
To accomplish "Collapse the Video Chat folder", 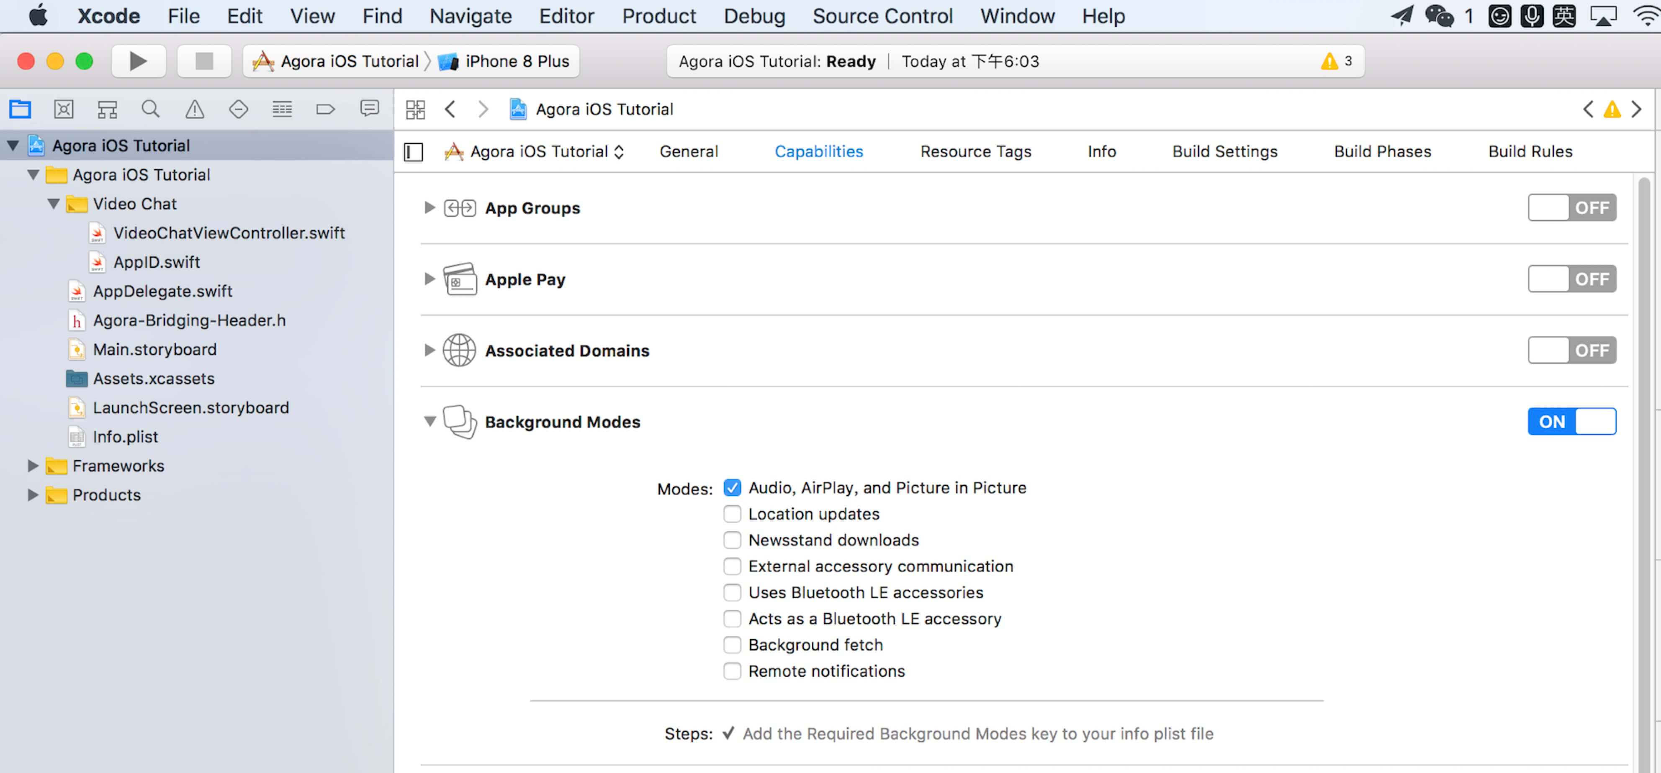I will (x=54, y=204).
